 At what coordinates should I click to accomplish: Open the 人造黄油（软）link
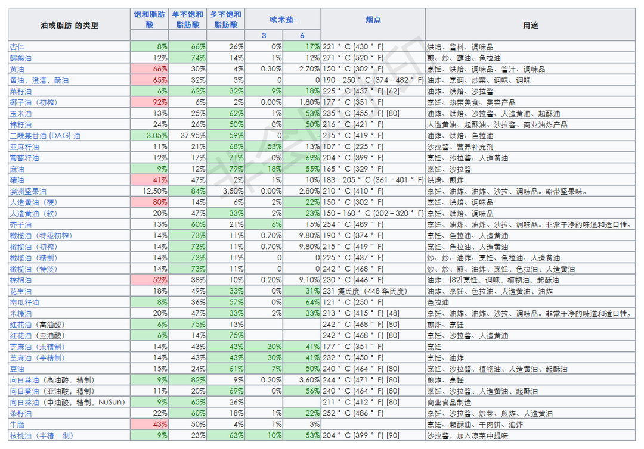33,213
